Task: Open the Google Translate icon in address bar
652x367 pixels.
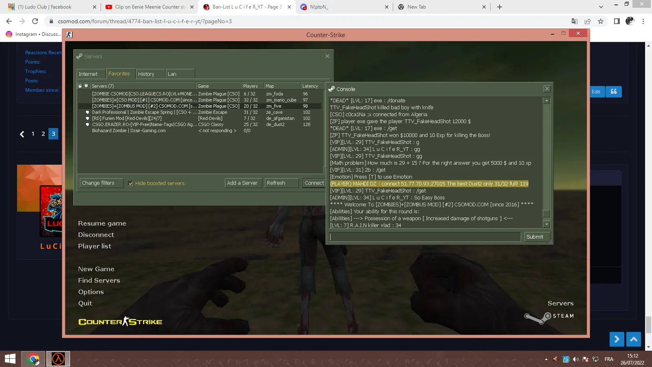Action: click(575, 21)
